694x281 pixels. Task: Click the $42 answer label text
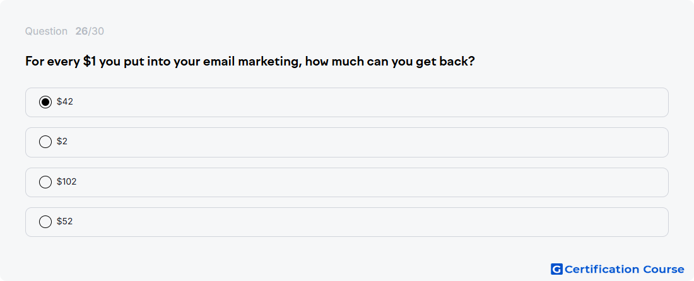64,101
